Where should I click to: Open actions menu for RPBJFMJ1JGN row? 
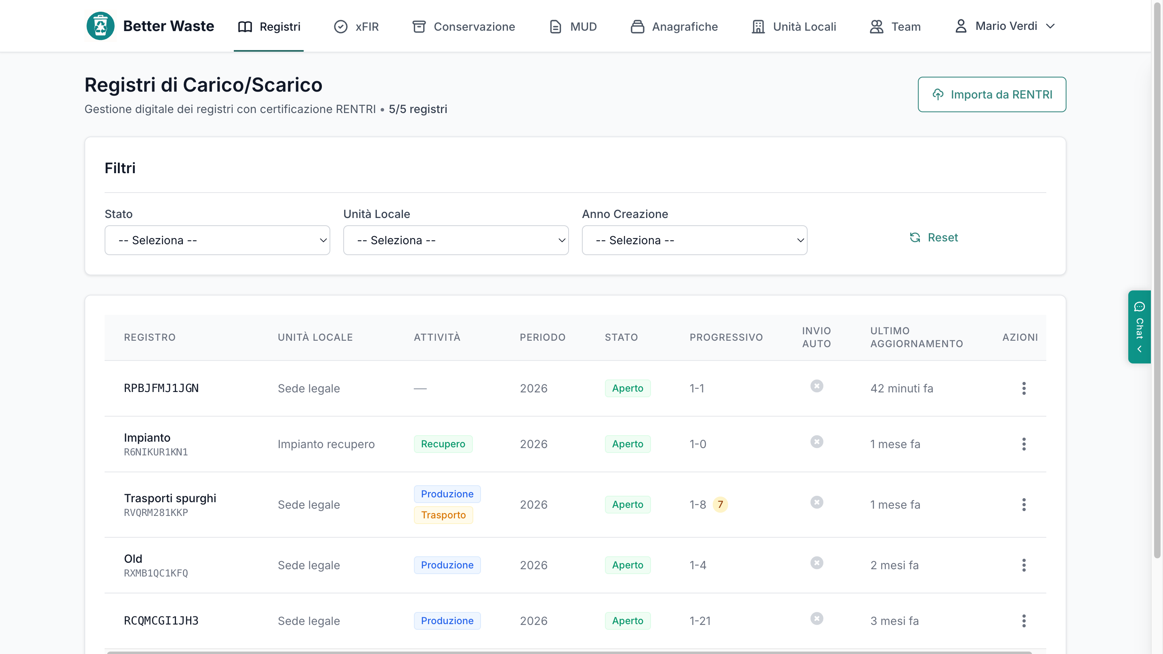pyautogui.click(x=1024, y=388)
